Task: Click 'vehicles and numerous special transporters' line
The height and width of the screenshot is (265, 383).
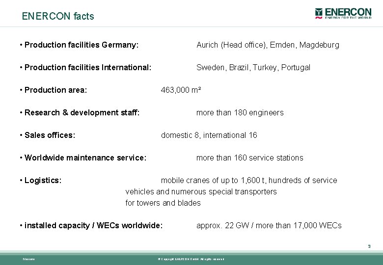Action: coord(201,191)
